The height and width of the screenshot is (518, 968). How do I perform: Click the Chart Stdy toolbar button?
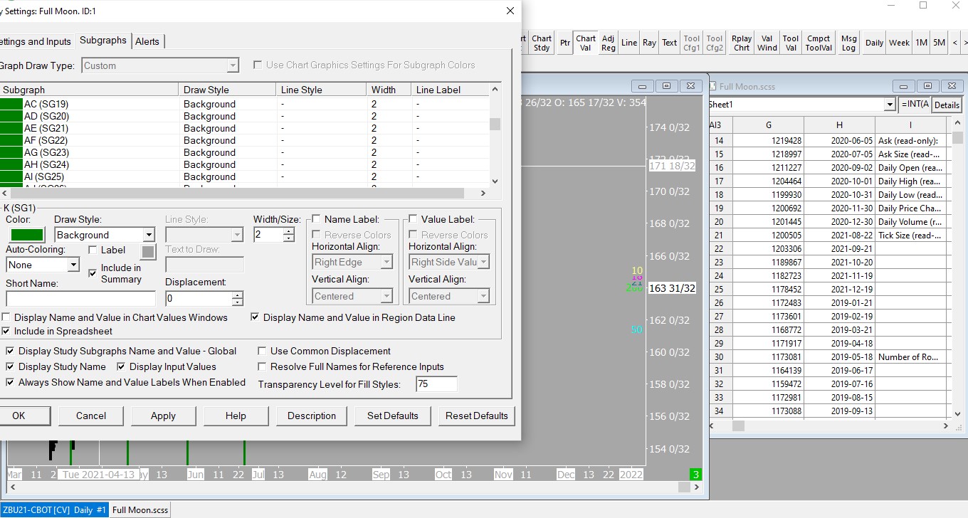point(542,43)
